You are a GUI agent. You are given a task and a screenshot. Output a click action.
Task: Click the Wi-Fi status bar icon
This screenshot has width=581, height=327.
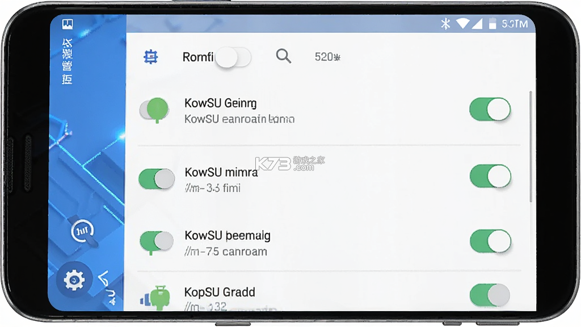tap(462, 23)
